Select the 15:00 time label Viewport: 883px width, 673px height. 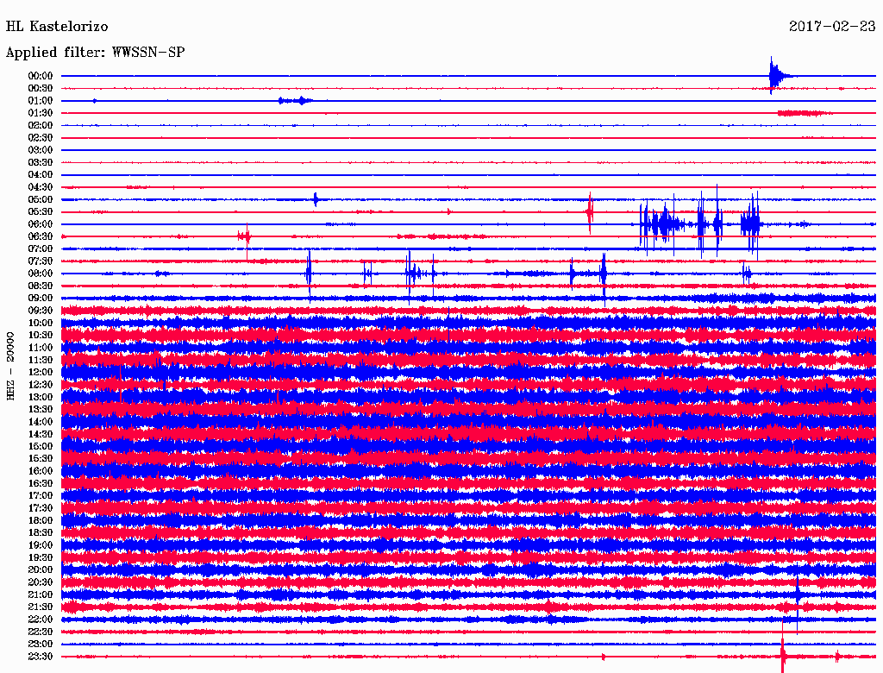click(x=41, y=446)
